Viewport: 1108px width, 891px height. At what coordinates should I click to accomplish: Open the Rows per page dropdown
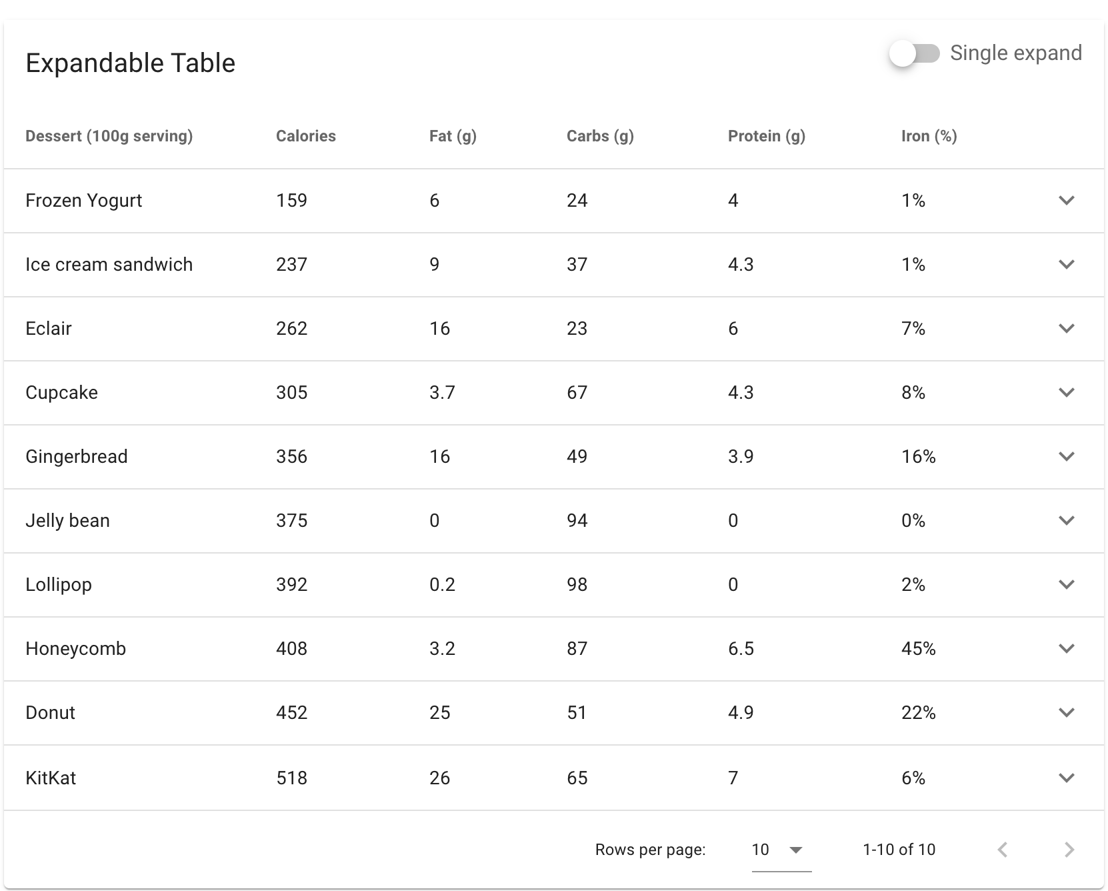pyautogui.click(x=781, y=850)
